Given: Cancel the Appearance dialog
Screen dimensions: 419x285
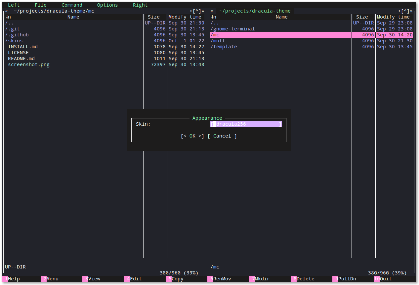Looking at the screenshot, I should click(x=222, y=136).
